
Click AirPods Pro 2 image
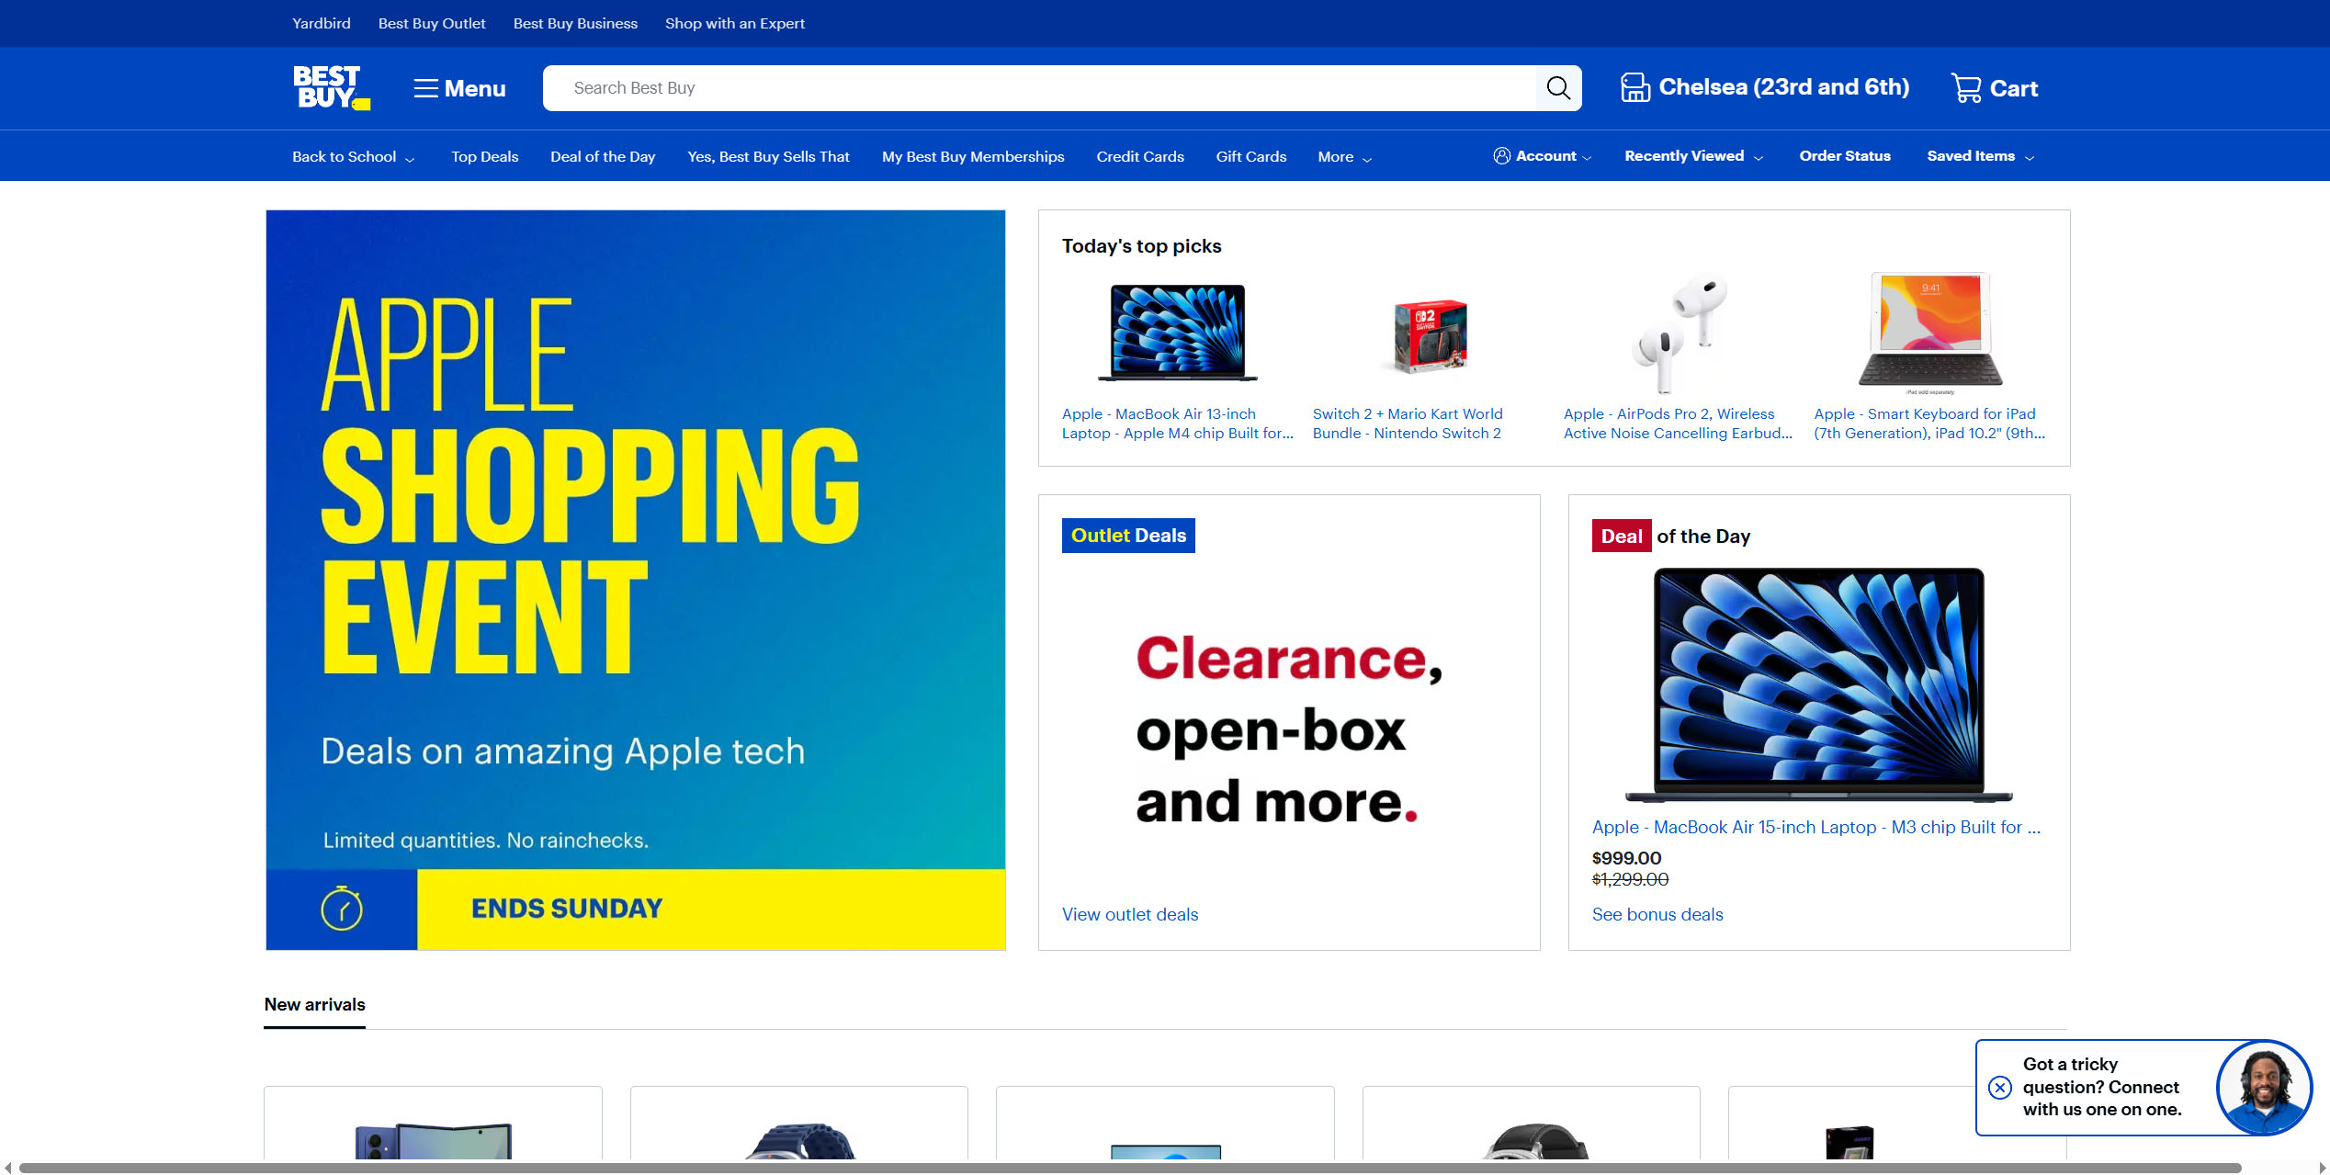tap(1680, 333)
